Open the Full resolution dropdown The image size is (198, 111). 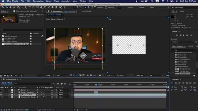pos(62,75)
